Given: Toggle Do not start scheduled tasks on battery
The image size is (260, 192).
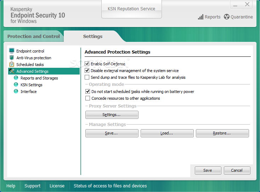Looking at the screenshot, I should click(87, 92).
